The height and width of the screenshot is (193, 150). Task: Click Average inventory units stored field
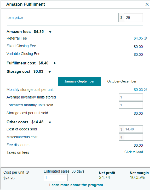(131, 97)
